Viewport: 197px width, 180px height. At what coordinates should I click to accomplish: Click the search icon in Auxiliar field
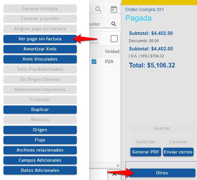tap(114, 24)
